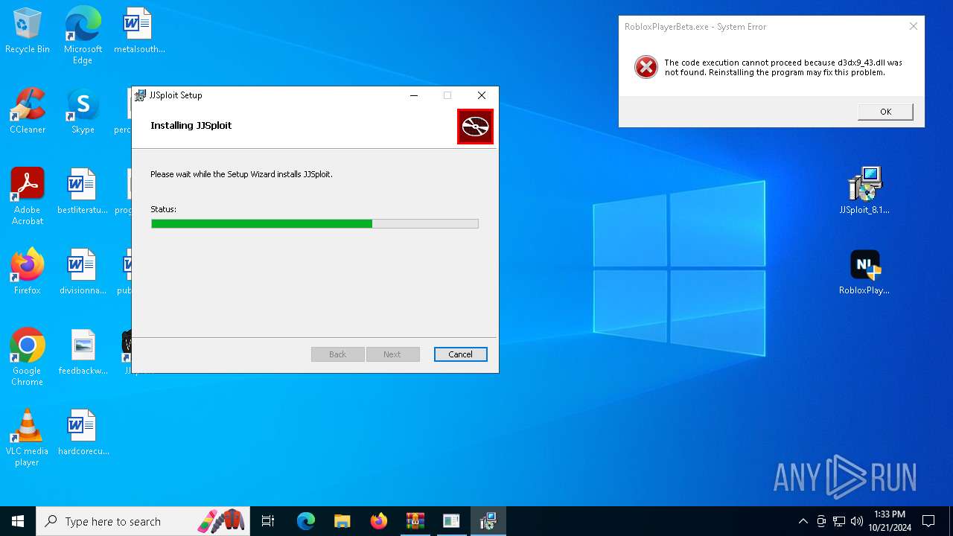Open Task View on the taskbar

[268, 521]
